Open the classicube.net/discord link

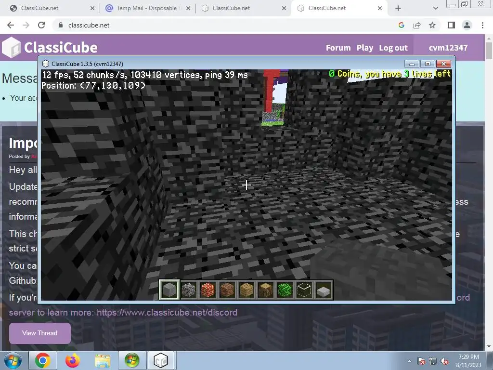point(167,312)
